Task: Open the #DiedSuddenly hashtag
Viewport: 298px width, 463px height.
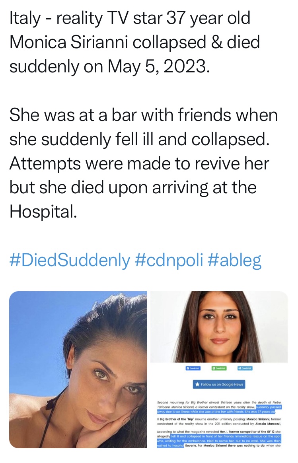Action: 70,260
